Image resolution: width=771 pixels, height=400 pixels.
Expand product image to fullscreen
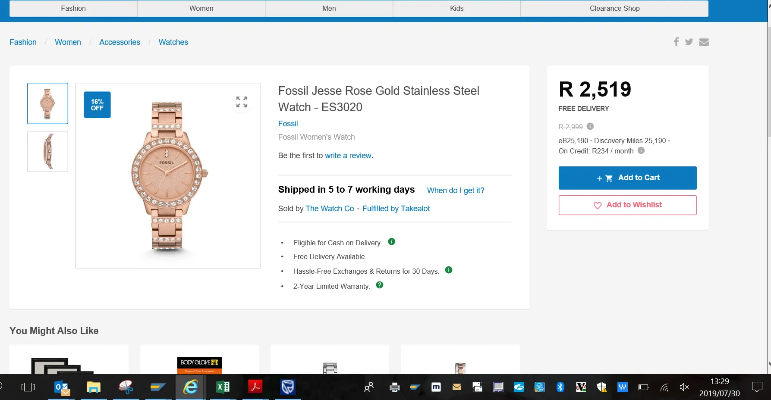pyautogui.click(x=242, y=102)
